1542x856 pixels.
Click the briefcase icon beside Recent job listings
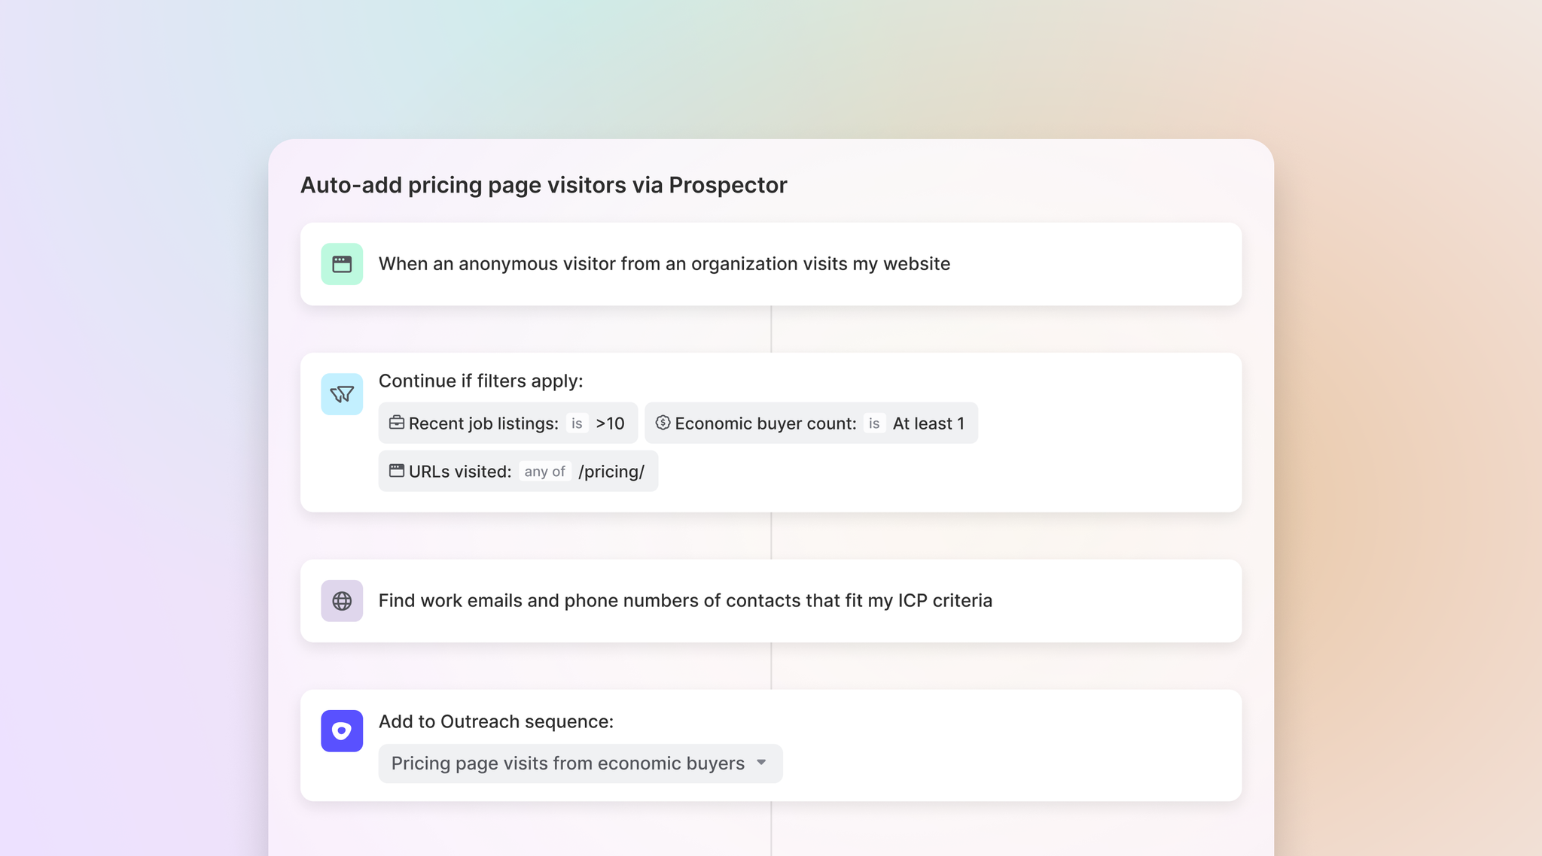[x=396, y=423]
